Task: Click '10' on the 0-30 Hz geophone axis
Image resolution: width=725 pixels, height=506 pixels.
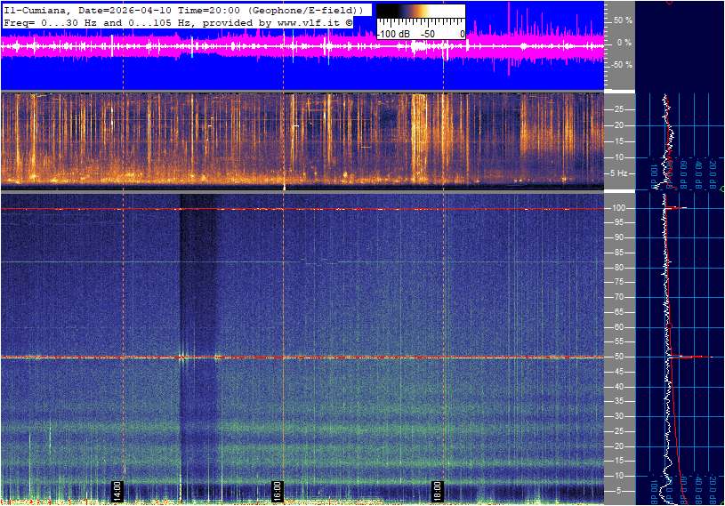Action: pos(618,157)
